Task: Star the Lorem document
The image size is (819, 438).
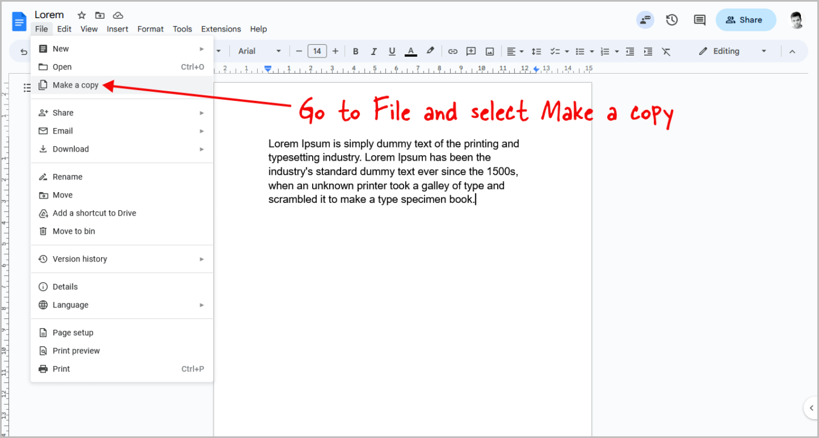Action: (x=82, y=15)
